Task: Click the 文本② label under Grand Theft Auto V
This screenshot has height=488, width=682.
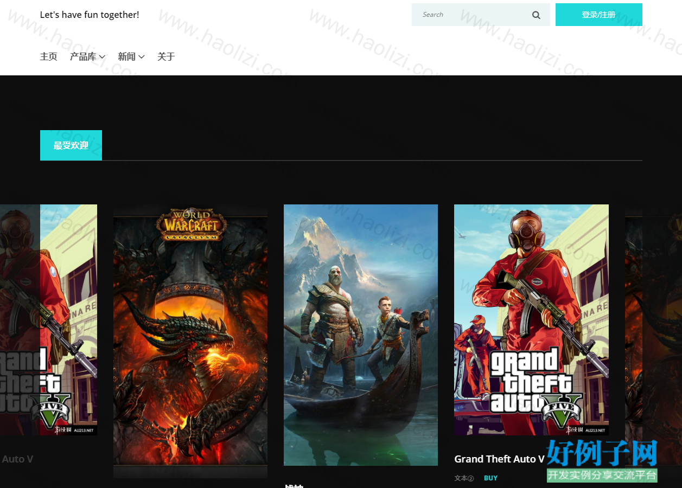Action: (464, 478)
